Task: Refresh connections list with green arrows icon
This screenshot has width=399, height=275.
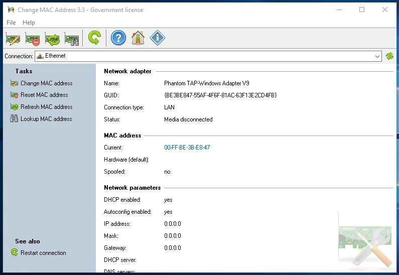Action: coord(389,56)
